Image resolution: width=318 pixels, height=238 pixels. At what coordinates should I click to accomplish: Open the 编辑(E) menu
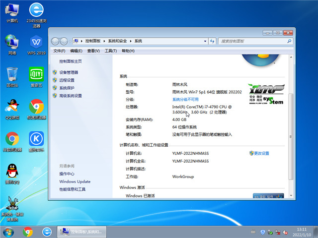pos(76,51)
